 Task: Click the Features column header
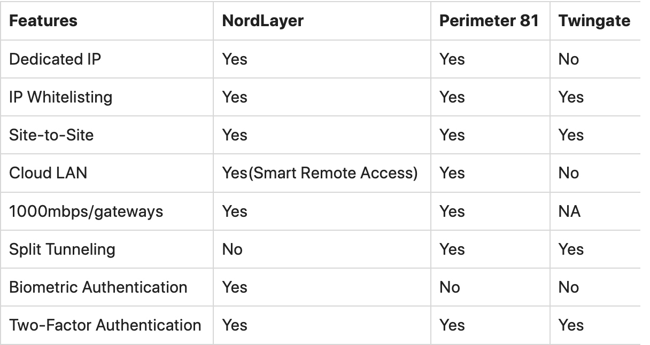43,21
